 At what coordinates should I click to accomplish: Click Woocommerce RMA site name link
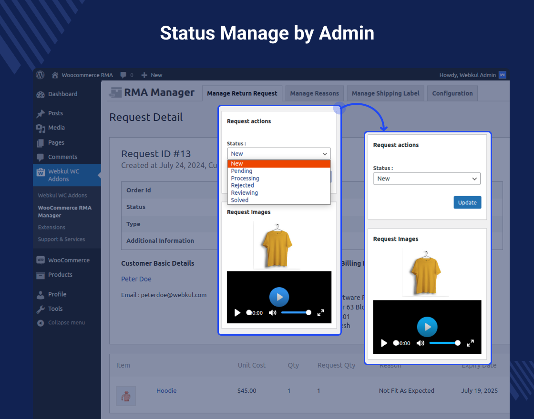[x=87, y=75]
